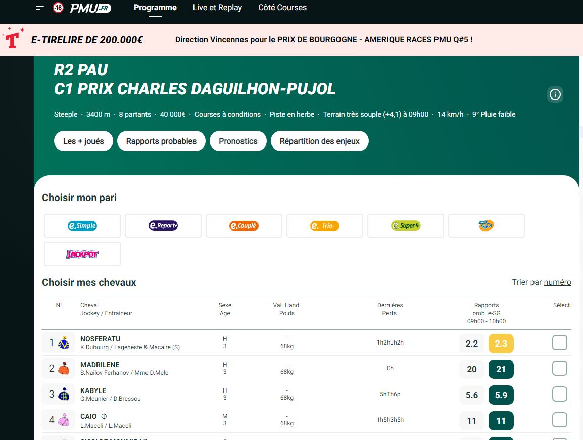Click the KABYLE horse name
This screenshot has height=440, width=583.
click(93, 390)
